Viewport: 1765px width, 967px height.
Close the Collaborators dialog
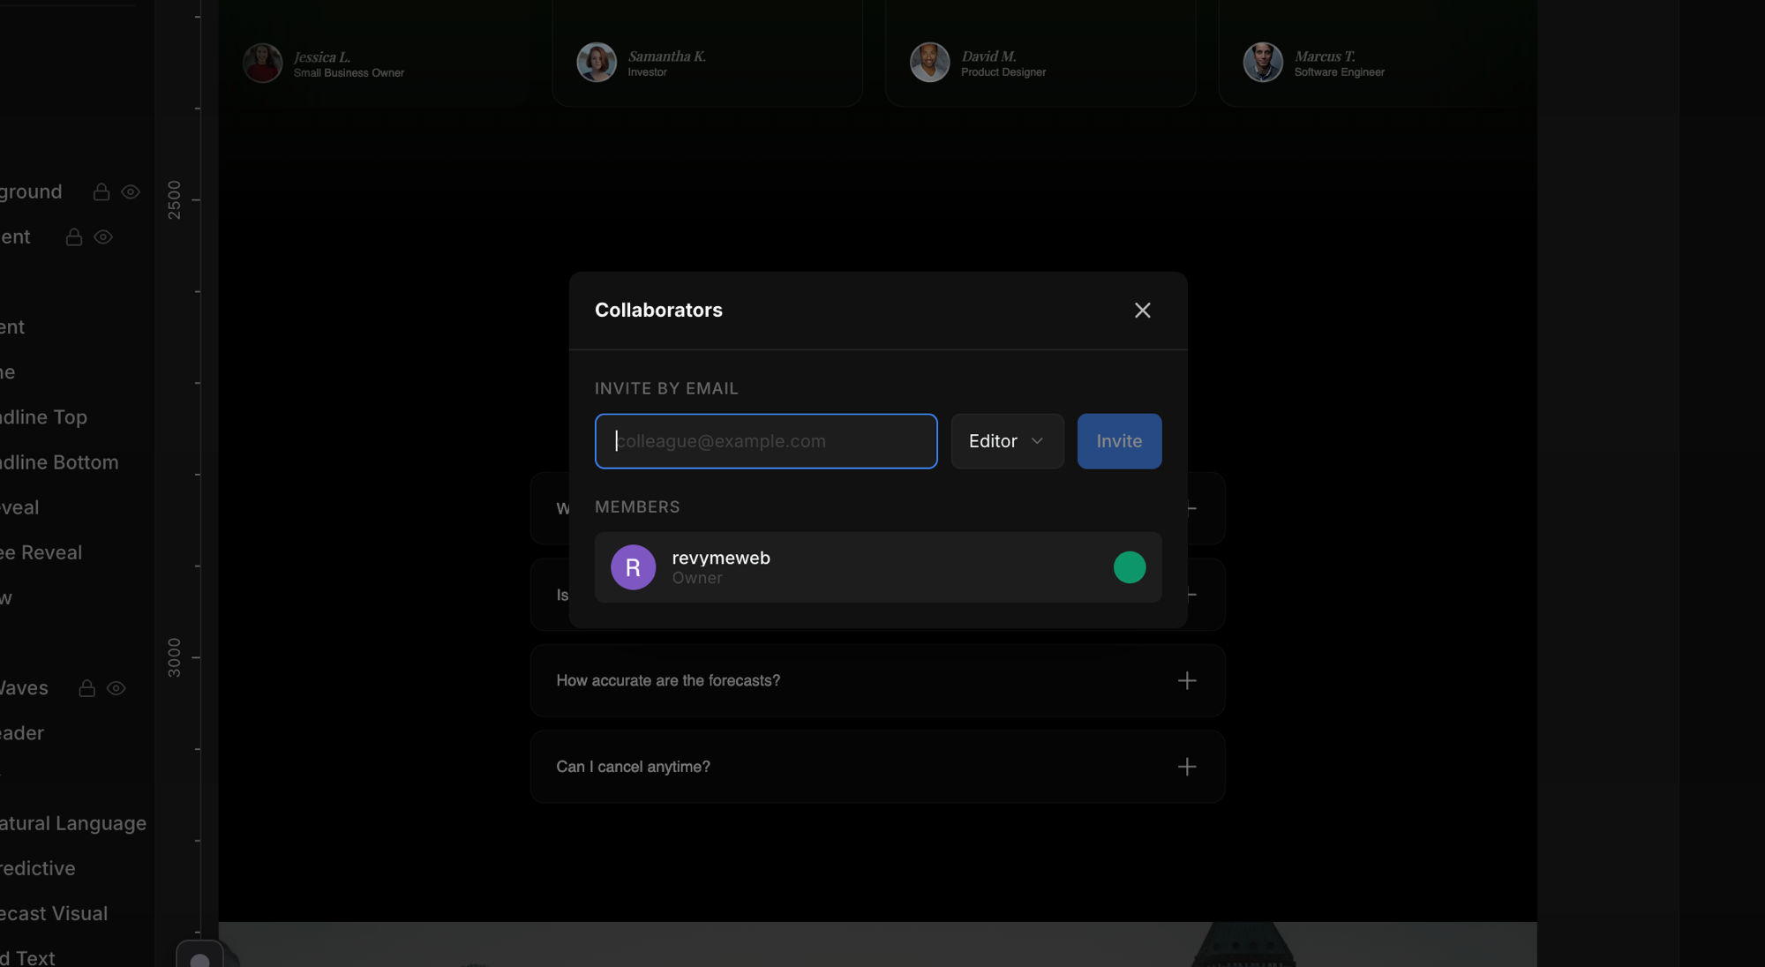click(1142, 310)
